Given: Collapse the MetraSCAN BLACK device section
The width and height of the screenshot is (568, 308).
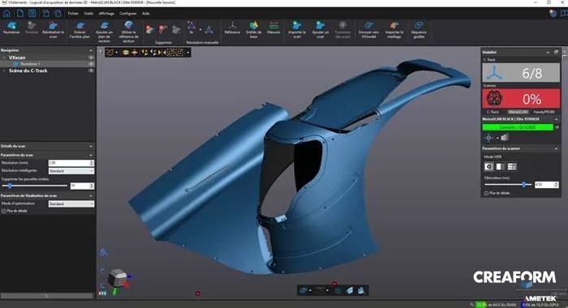Looking at the screenshot, I should coord(556,119).
